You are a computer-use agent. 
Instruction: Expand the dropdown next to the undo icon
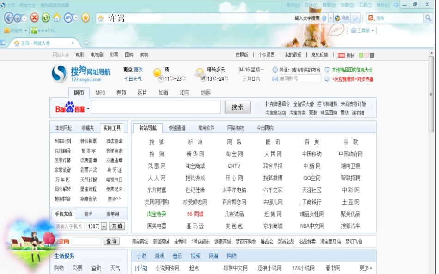coord(76,18)
